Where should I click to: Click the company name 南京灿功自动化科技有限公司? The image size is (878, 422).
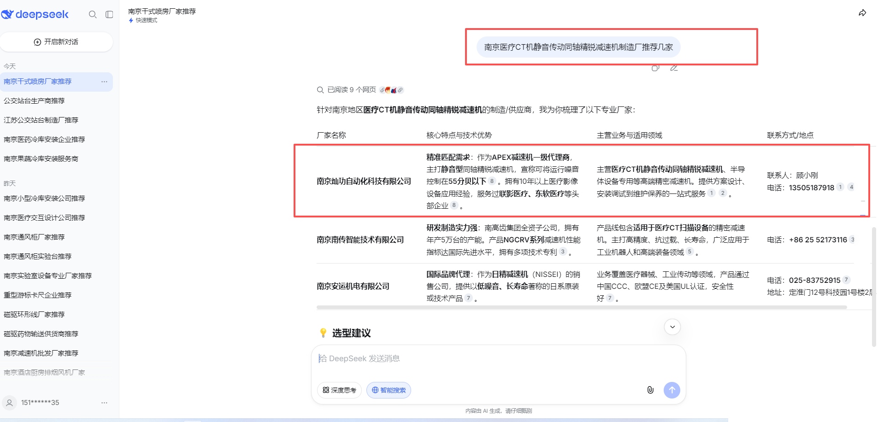tap(364, 181)
